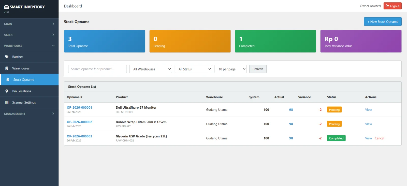The height and width of the screenshot is (186, 407).
Task: Click the Search opname or product field
Action: (x=97, y=69)
